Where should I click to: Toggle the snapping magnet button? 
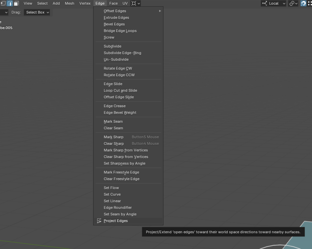coord(303,3)
